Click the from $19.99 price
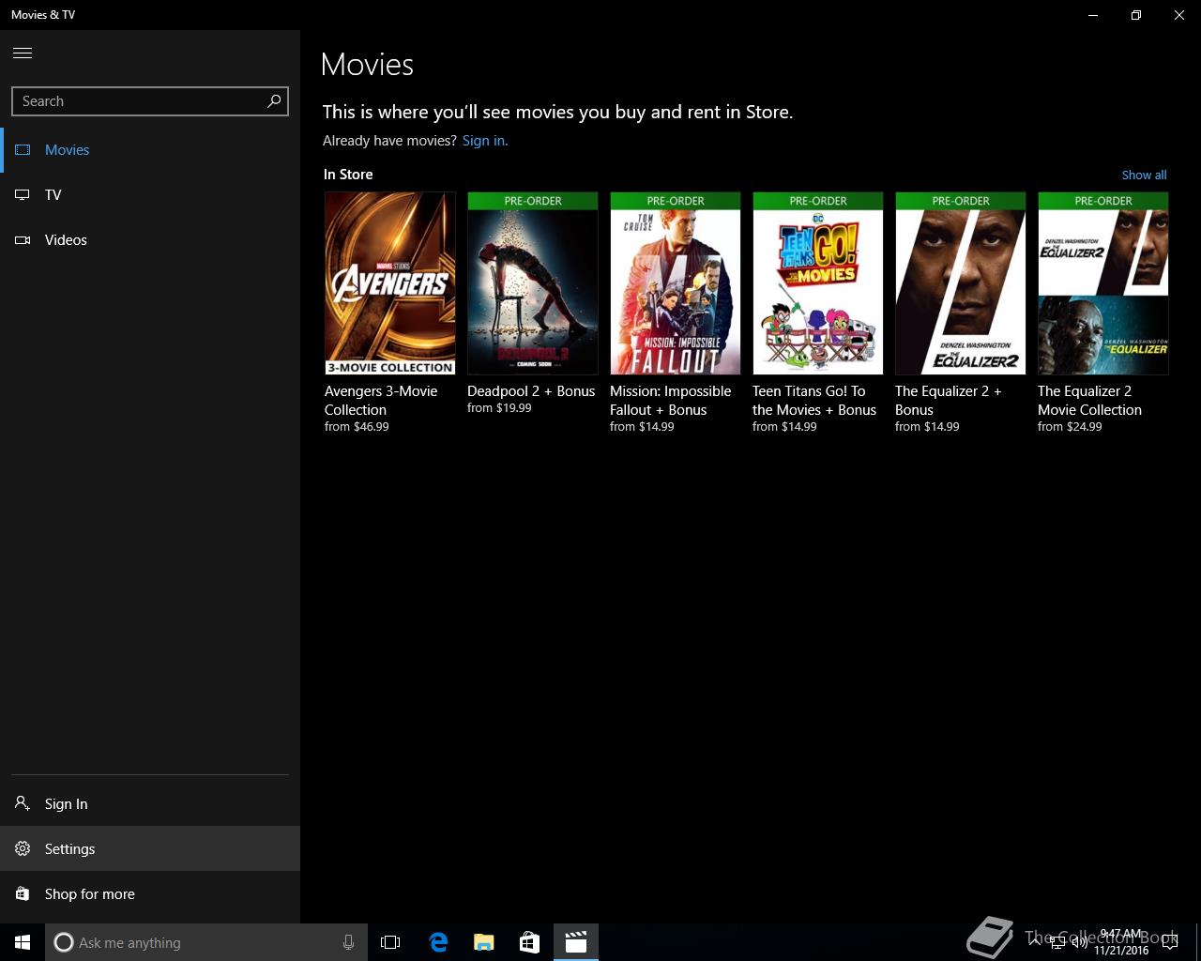 (499, 408)
